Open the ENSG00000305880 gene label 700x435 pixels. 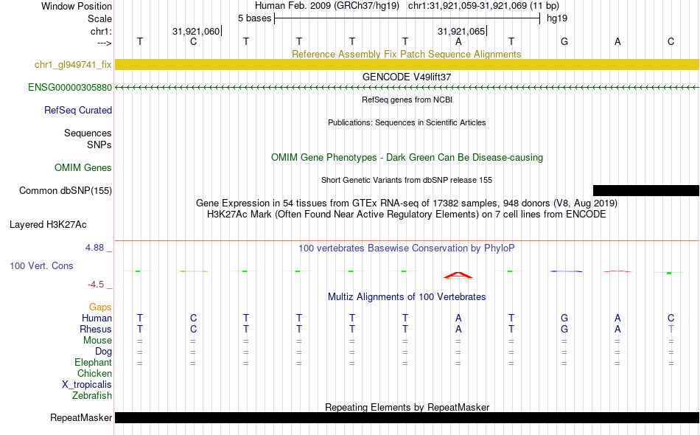click(70, 87)
